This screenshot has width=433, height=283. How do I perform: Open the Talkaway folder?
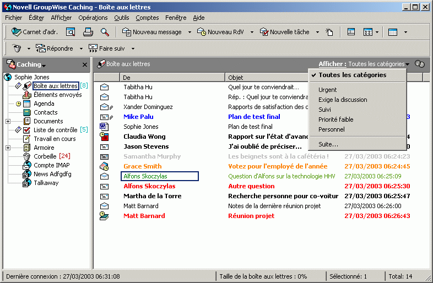tap(46, 183)
